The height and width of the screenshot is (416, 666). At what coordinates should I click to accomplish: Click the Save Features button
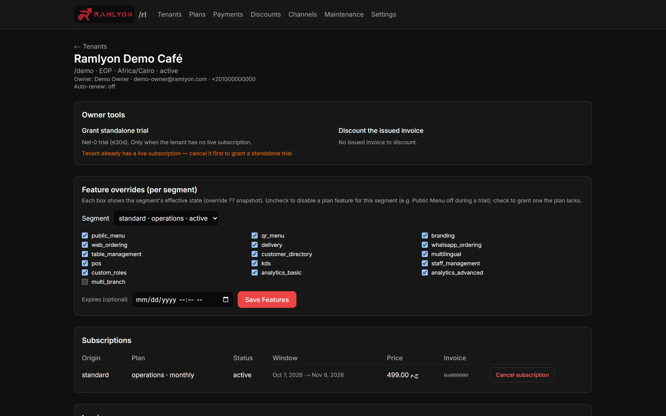267,300
